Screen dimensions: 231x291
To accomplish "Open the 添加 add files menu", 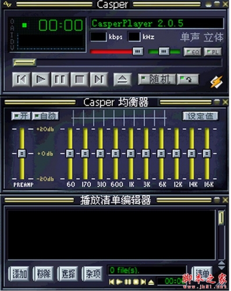I will click(19, 274).
